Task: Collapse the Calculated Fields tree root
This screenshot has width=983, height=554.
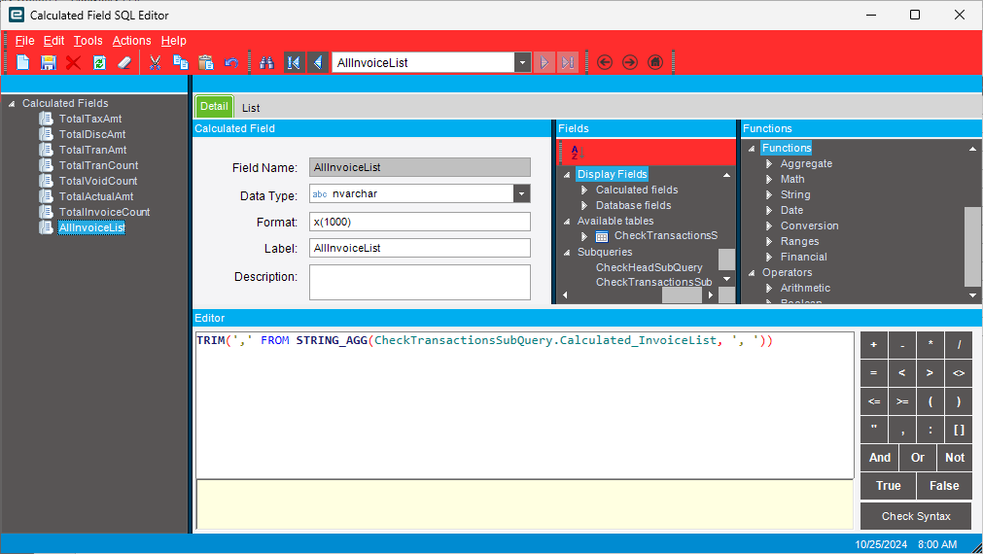Action: (x=12, y=104)
